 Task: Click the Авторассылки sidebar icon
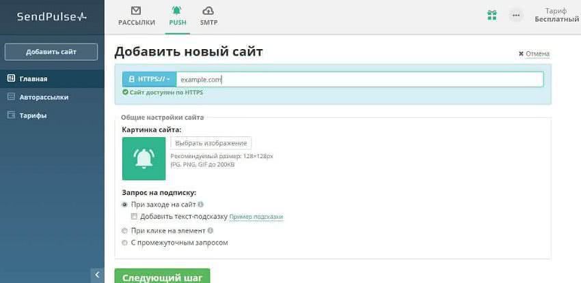(x=11, y=97)
